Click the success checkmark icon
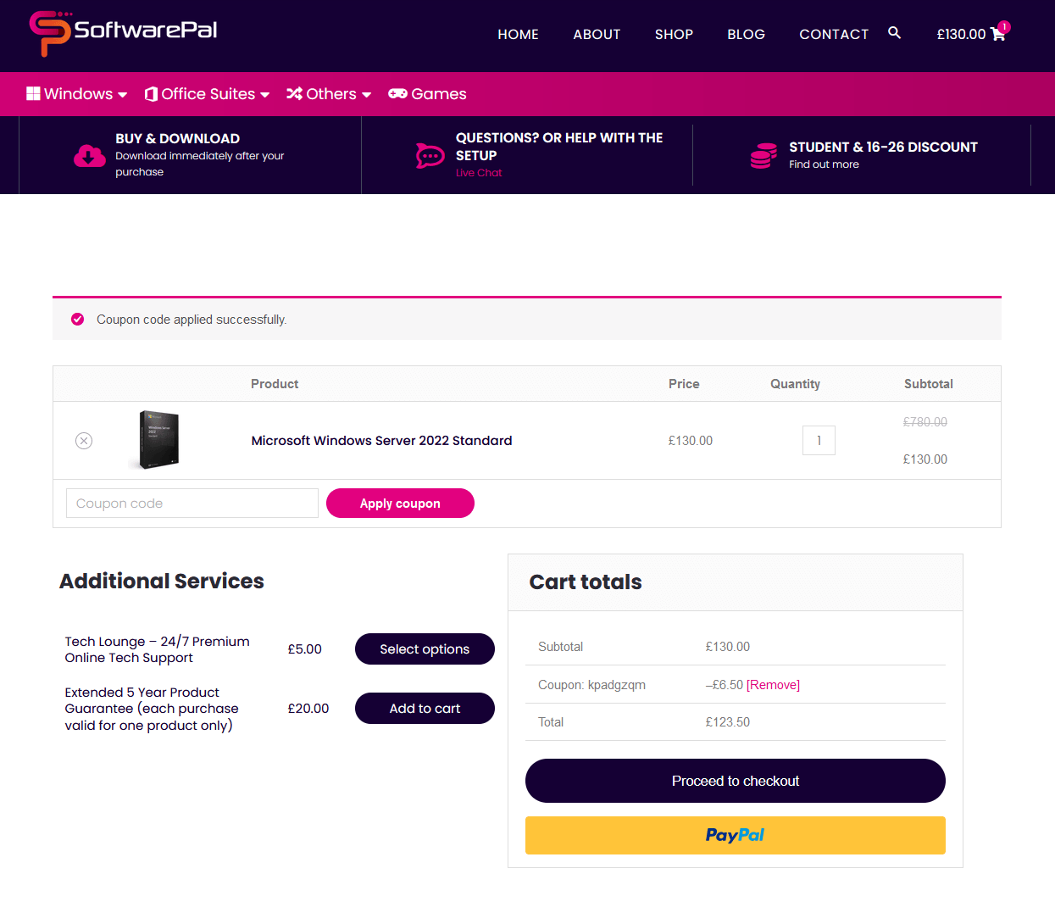Image resolution: width=1055 pixels, height=924 pixels. click(77, 320)
